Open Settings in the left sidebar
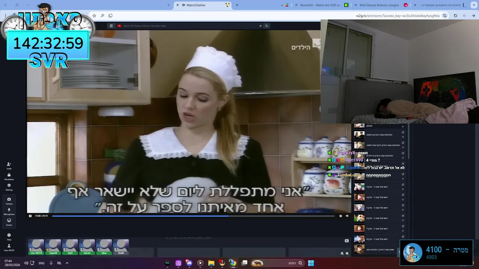479x269 pixels. coord(9,187)
